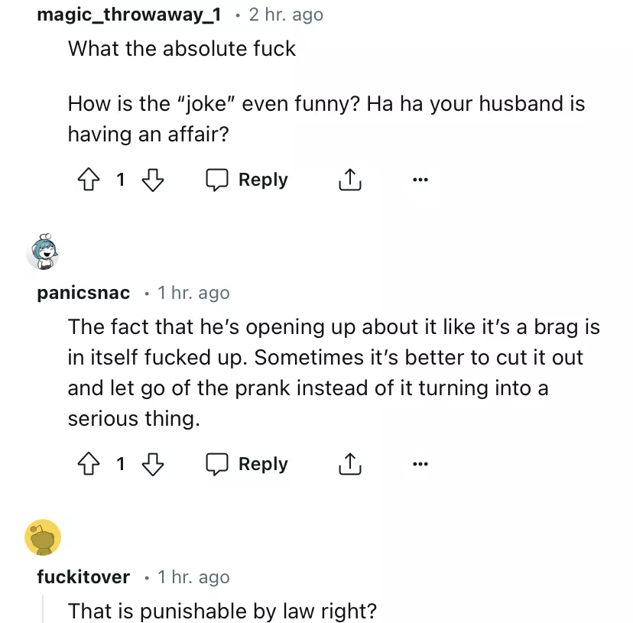This screenshot has width=633, height=623.
Task: Share magic_throwaway_1's comment
Action: (x=349, y=180)
